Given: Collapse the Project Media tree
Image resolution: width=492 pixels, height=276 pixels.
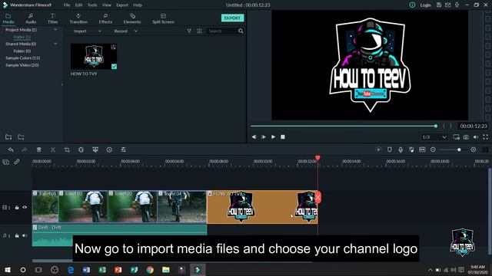Looking at the screenshot, I should 55,30.
